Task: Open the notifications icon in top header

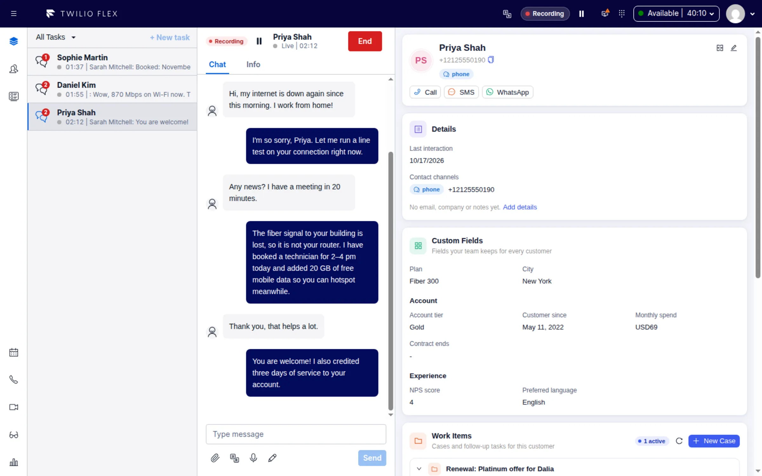Action: pyautogui.click(x=605, y=13)
